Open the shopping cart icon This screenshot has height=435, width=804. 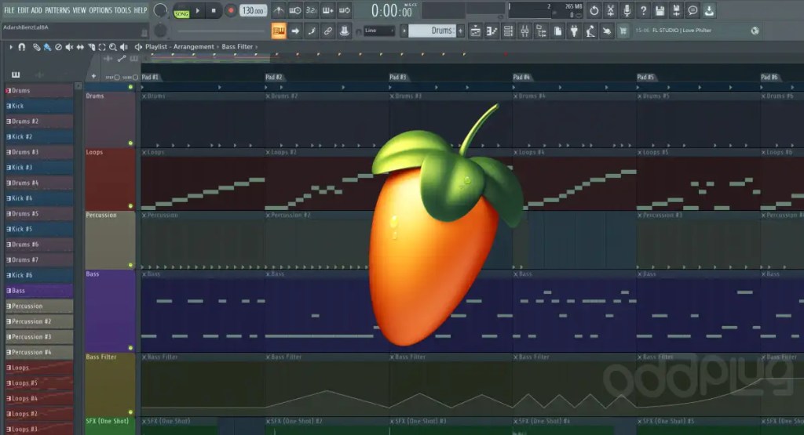click(623, 31)
